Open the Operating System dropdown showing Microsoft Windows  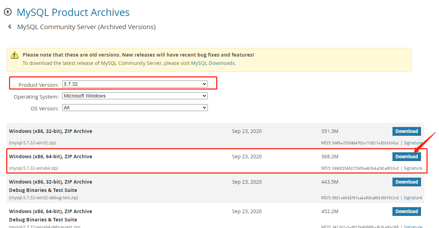[135, 96]
